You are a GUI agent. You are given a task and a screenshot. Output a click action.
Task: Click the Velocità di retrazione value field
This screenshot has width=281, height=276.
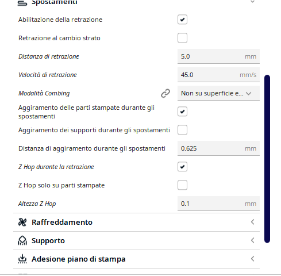click(218, 75)
